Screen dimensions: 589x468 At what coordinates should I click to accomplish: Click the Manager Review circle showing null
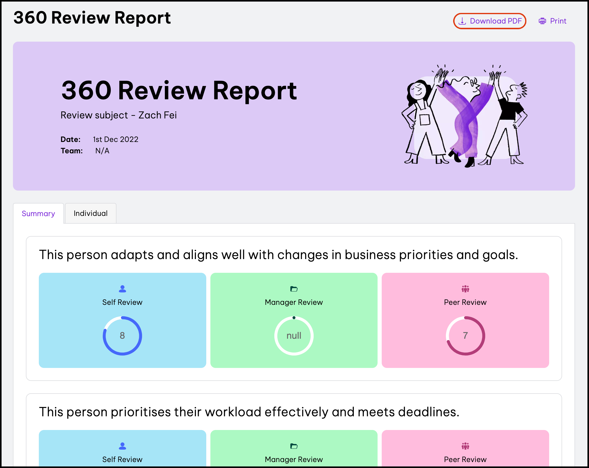(294, 336)
